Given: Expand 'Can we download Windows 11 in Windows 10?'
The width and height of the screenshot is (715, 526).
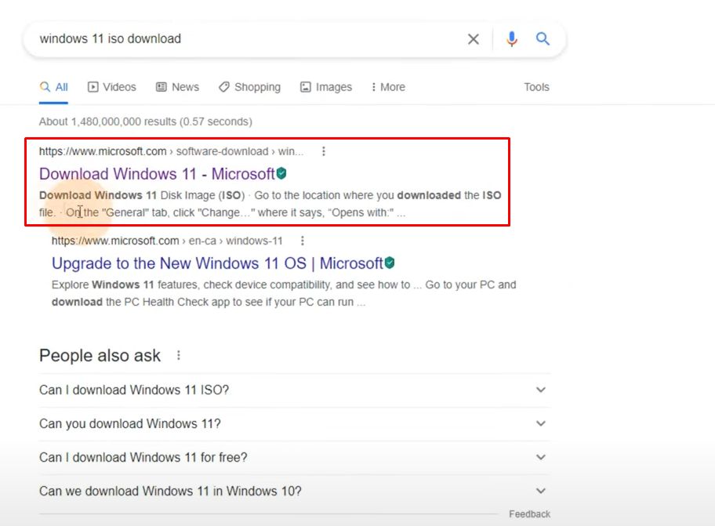Looking at the screenshot, I should tap(540, 491).
